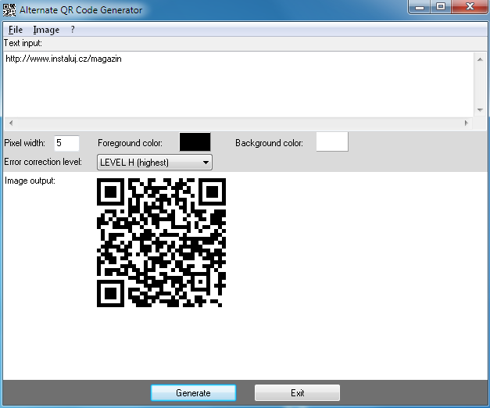
Task: Open the ? help menu
Action: coord(73,30)
